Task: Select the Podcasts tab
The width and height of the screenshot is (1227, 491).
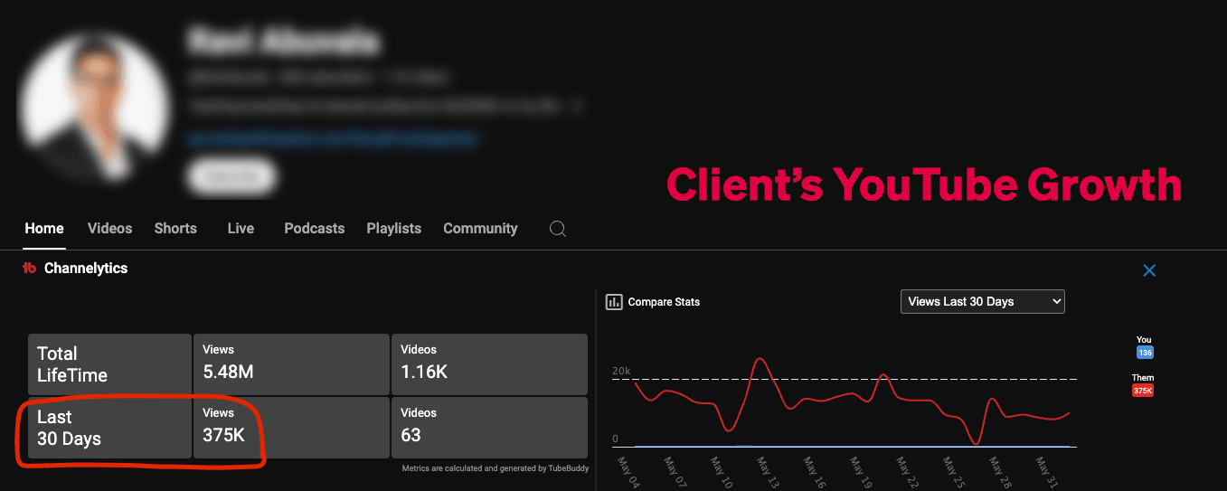Action: 314,229
